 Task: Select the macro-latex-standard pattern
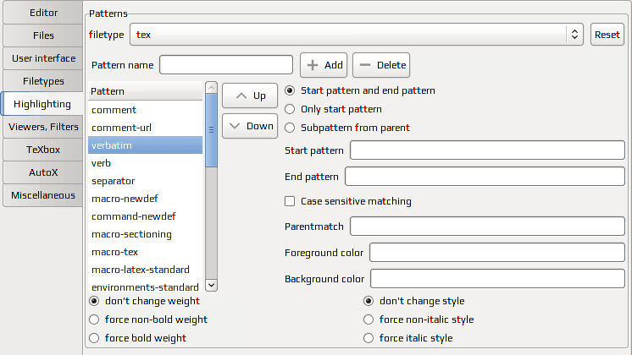pos(145,270)
